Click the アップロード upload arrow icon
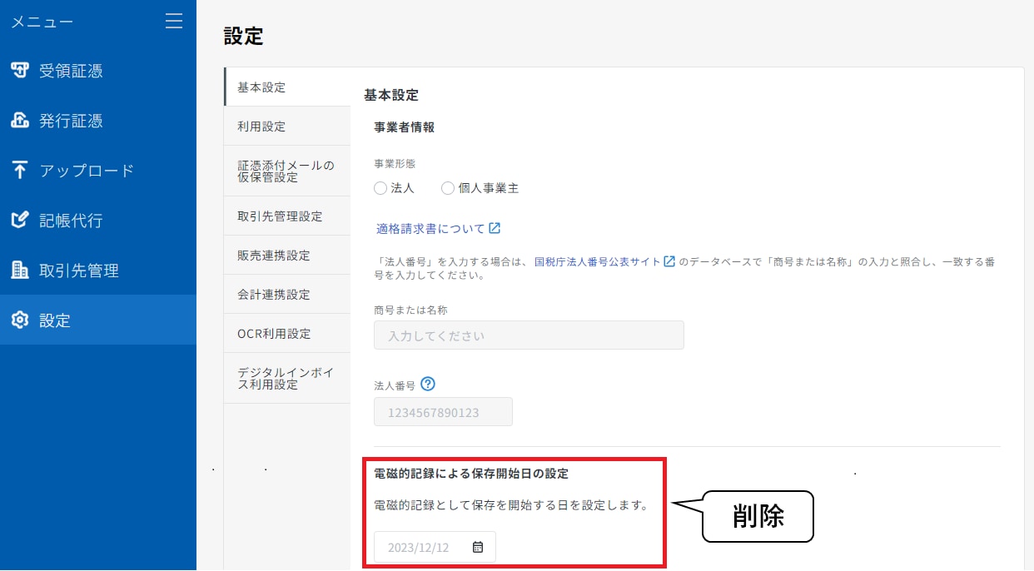Screen dimensions: 1034x571 20,171
